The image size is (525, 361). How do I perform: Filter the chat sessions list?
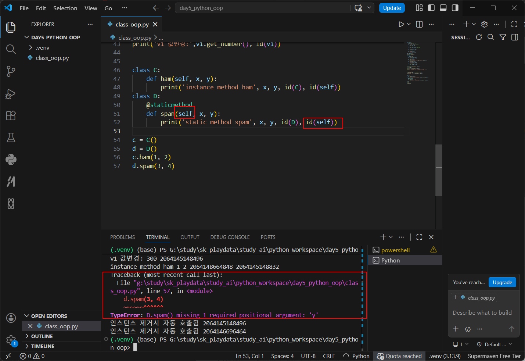point(503,37)
